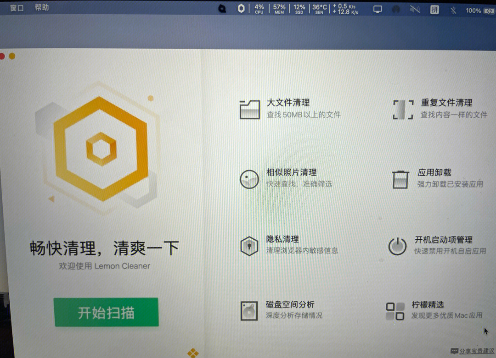The height and width of the screenshot is (358, 496).
Task: Click the 深度分析存储情况 description
Action: 294,315
